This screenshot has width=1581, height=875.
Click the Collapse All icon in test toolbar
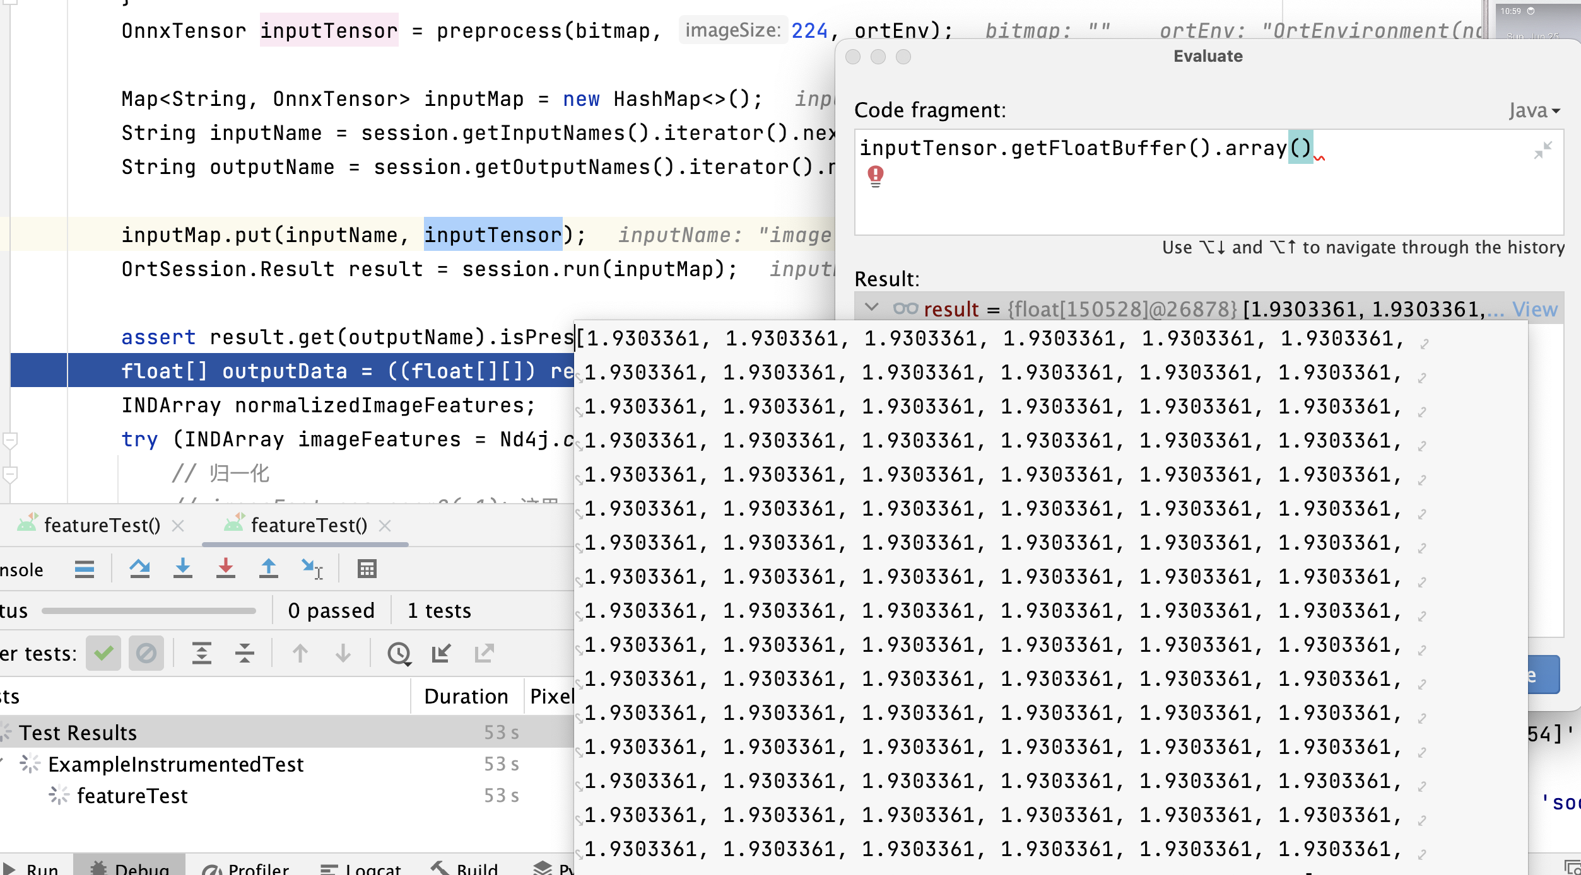244,653
